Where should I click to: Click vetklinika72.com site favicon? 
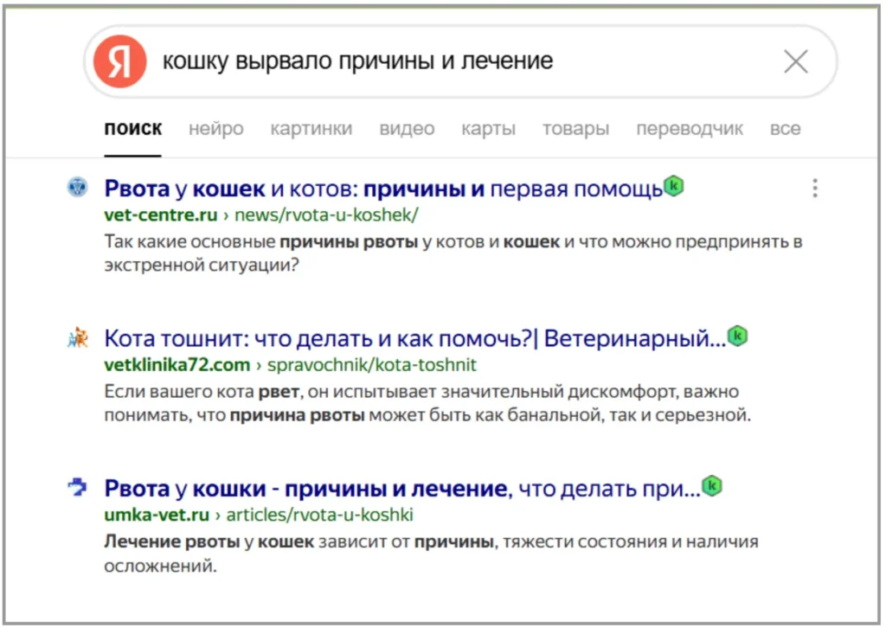point(77,337)
